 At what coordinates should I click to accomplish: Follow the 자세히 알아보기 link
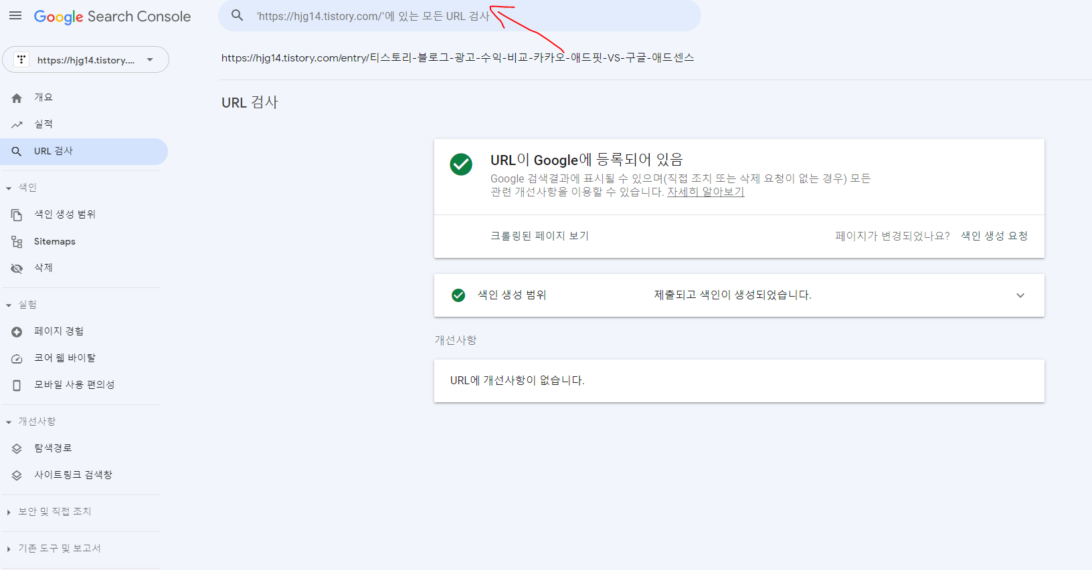click(x=706, y=192)
